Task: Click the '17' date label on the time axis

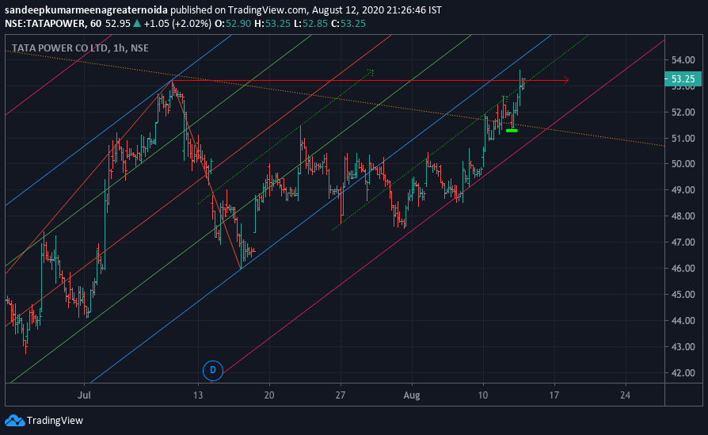Action: coord(554,395)
